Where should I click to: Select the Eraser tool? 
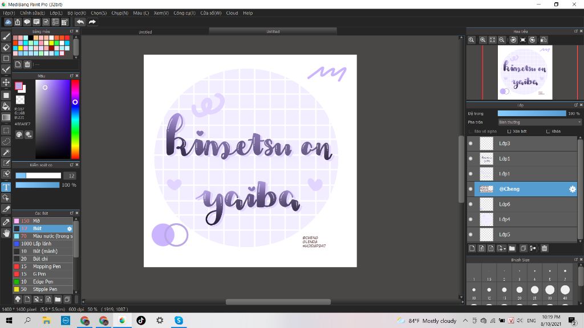pyautogui.click(x=6, y=48)
